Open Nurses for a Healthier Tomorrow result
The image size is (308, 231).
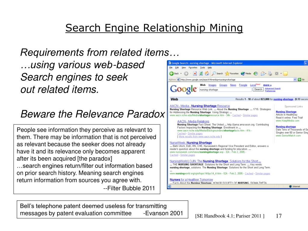click(191, 180)
